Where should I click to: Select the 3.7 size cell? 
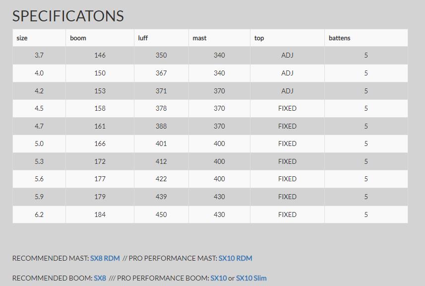pos(39,55)
